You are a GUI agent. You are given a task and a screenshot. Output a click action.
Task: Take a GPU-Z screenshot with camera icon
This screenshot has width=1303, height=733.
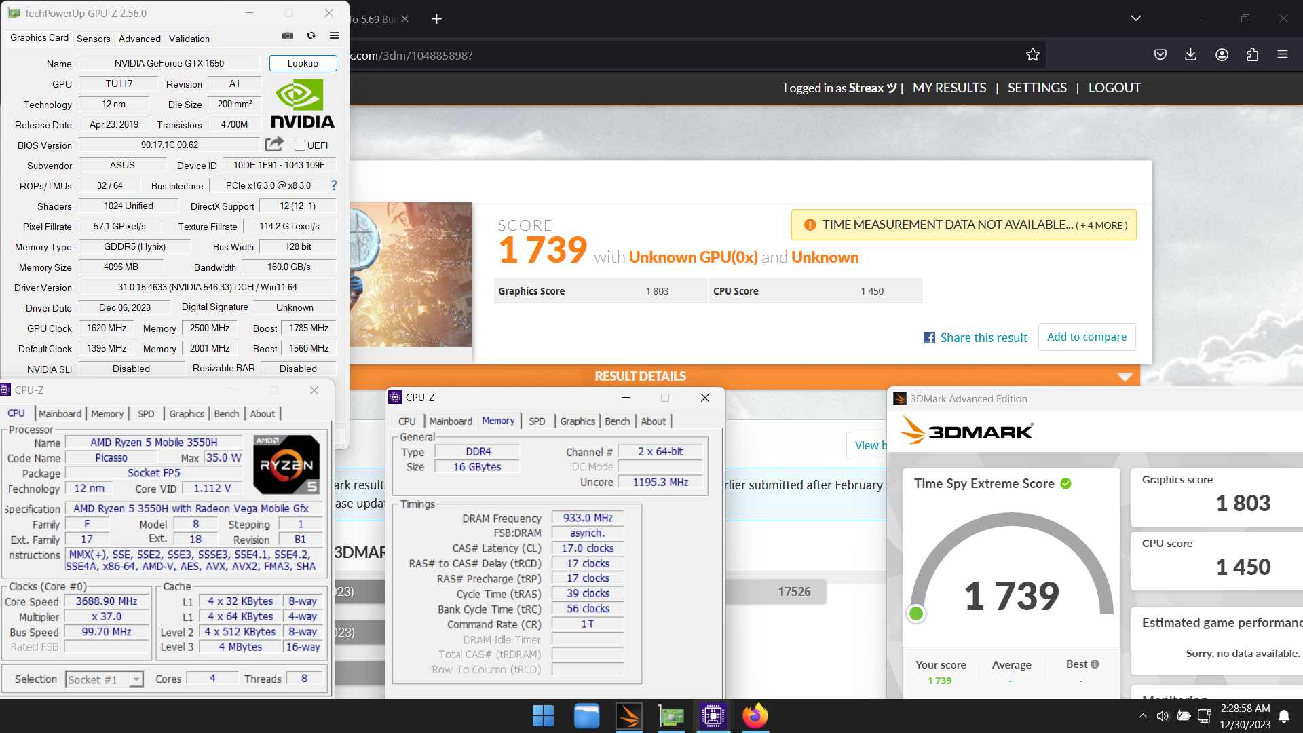pos(288,35)
